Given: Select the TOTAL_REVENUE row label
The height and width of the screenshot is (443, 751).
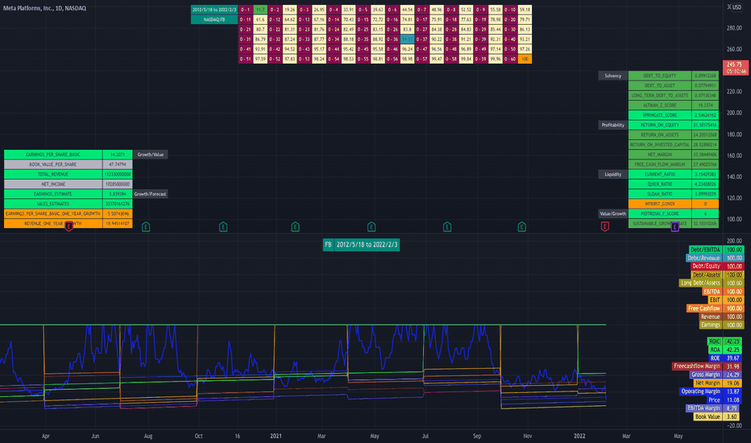Looking at the screenshot, I should (x=53, y=174).
